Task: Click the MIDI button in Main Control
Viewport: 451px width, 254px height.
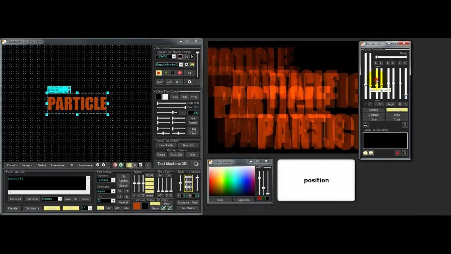Action: coord(169,82)
